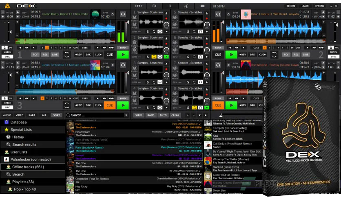The width and height of the screenshot is (341, 197).
Task: Toggle LINE input on deck 1
Action: pyautogui.click(x=55, y=55)
